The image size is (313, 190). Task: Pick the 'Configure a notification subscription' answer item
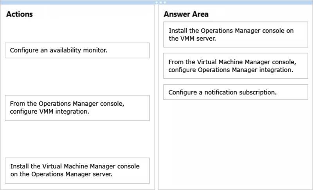coord(236,92)
